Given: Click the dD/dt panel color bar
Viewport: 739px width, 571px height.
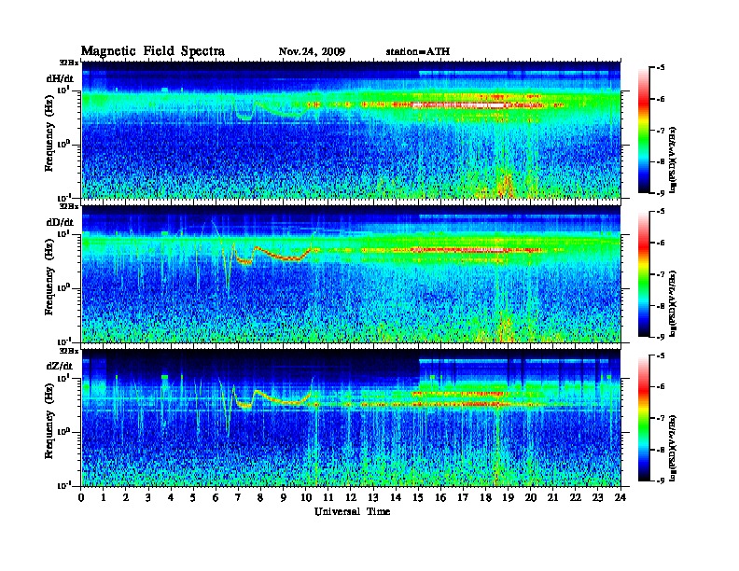Looking at the screenshot, I should pyautogui.click(x=644, y=274).
